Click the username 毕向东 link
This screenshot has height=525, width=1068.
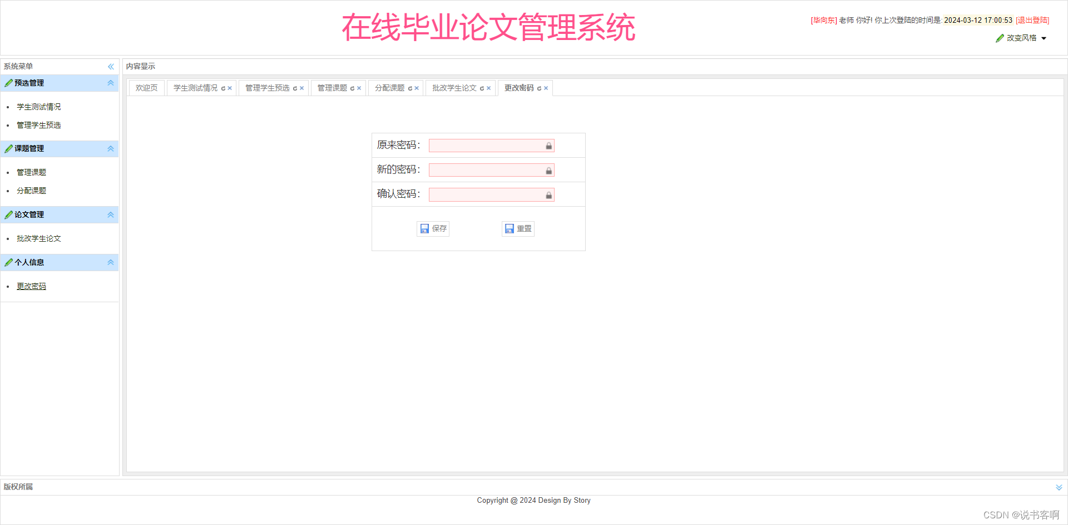(824, 20)
